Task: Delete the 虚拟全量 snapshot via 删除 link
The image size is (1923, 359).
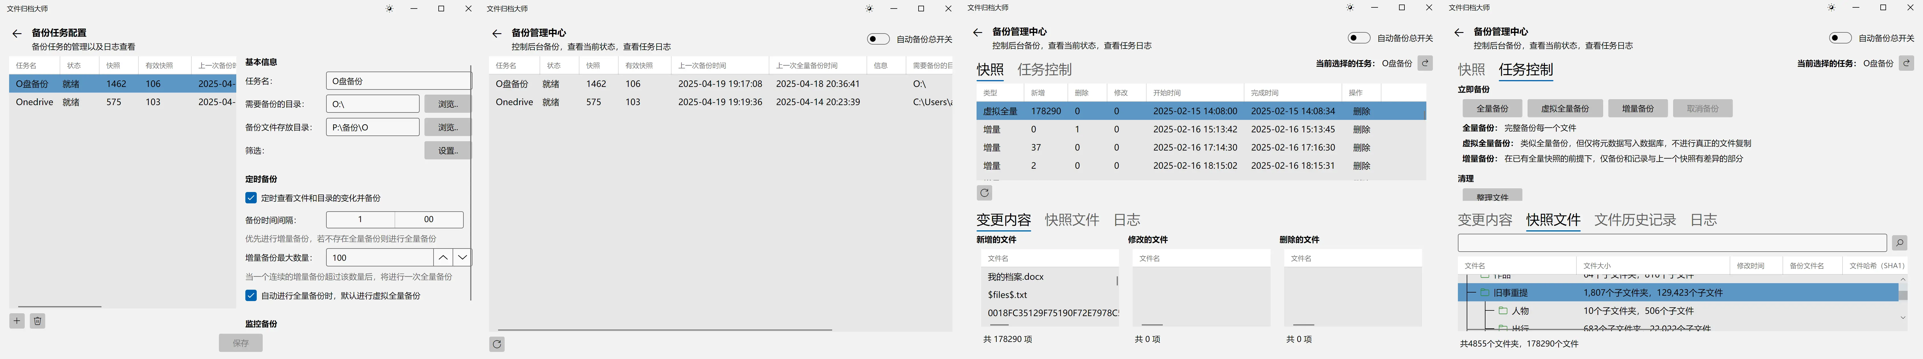Action: pos(1362,111)
